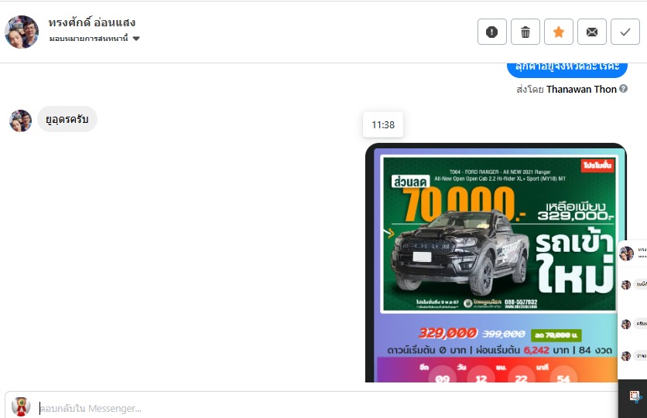Delete conversation using trash can icon
Image resolution: width=647 pixels, height=418 pixels.
tap(525, 32)
